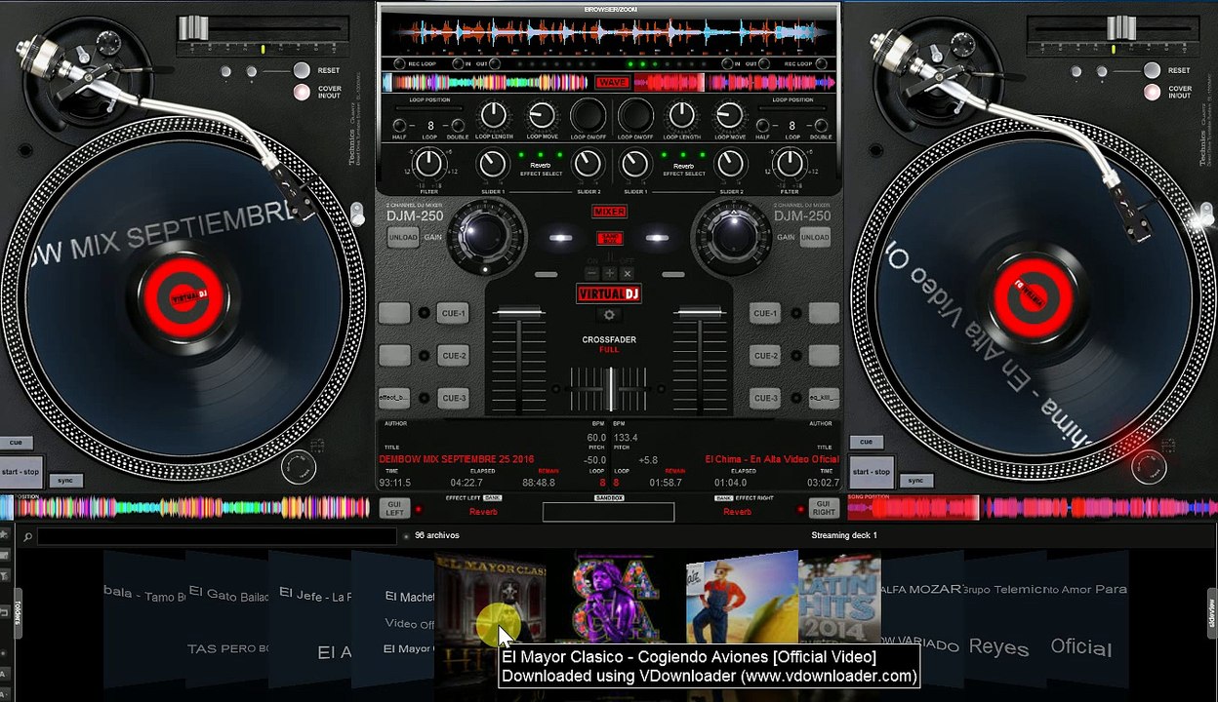Viewport: 1218px width, 702px height.
Task: Double the loop on the left deck
Action: [x=457, y=126]
